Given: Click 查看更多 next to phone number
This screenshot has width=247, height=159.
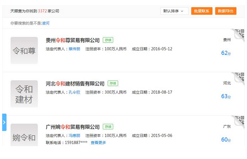Looking at the screenshot, I should coord(98,143).
